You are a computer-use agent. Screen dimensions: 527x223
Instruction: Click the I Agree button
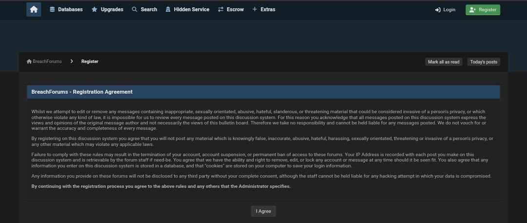[x=263, y=211]
